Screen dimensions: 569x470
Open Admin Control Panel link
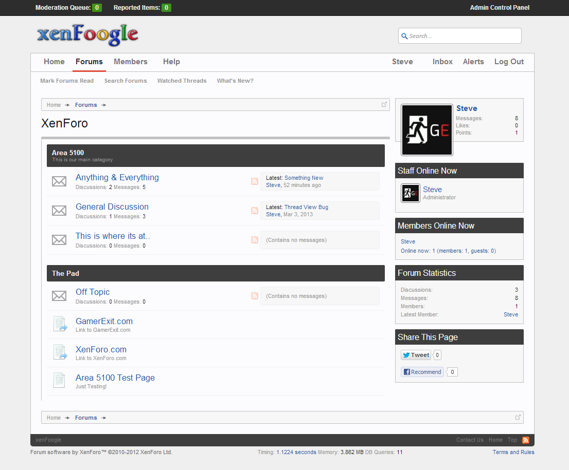[499, 8]
